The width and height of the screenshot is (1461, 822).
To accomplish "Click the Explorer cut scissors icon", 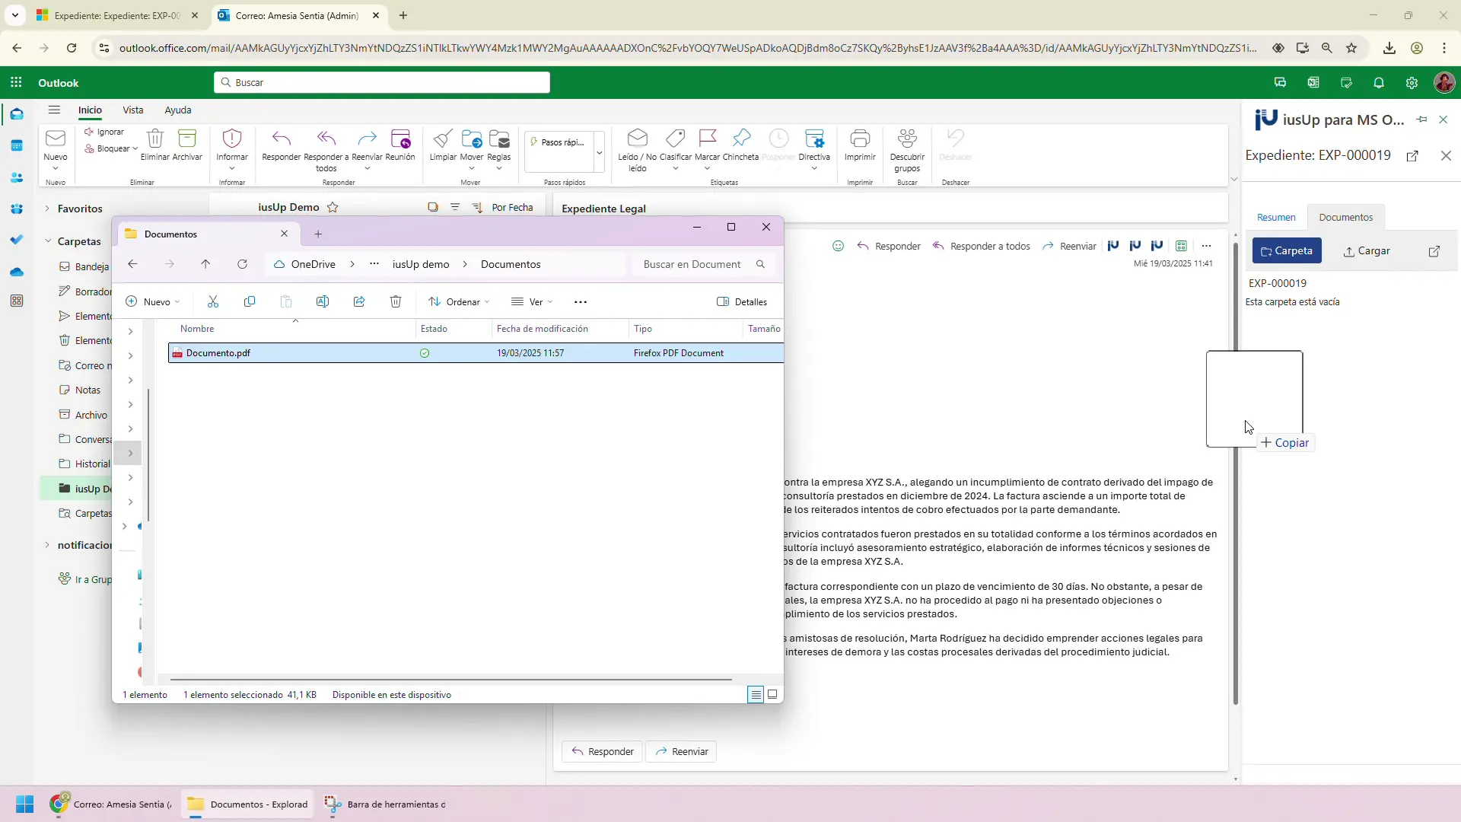I will point(213,302).
